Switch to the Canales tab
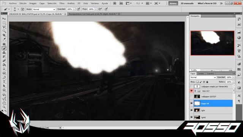243x137 pixels. [201, 73]
